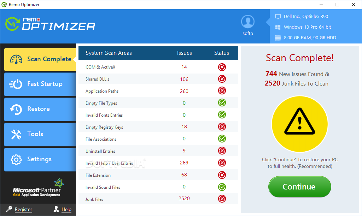Go to the Settings section
The image size is (362, 216).
[x=40, y=160]
